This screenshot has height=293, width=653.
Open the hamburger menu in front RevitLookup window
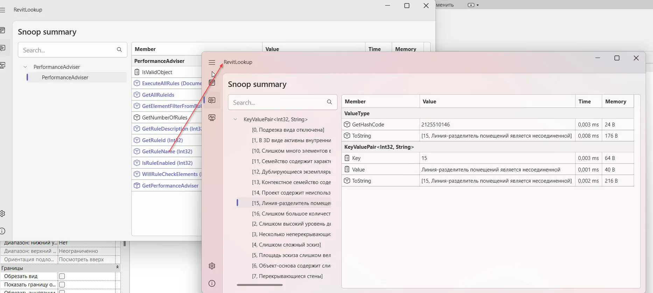(212, 63)
